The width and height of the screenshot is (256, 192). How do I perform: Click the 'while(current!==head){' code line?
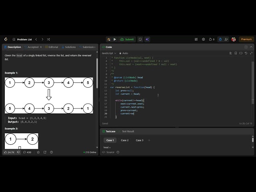click(130, 100)
